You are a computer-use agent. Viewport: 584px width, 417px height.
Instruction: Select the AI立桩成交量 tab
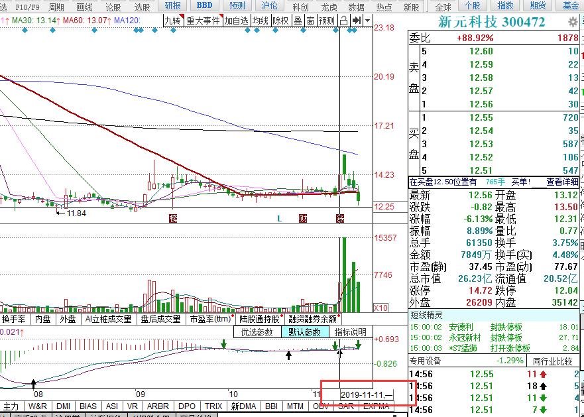point(109,319)
